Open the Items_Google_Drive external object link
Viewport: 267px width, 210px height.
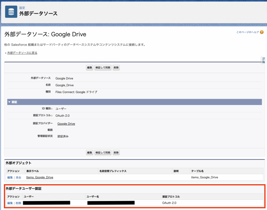[x=40, y=177]
